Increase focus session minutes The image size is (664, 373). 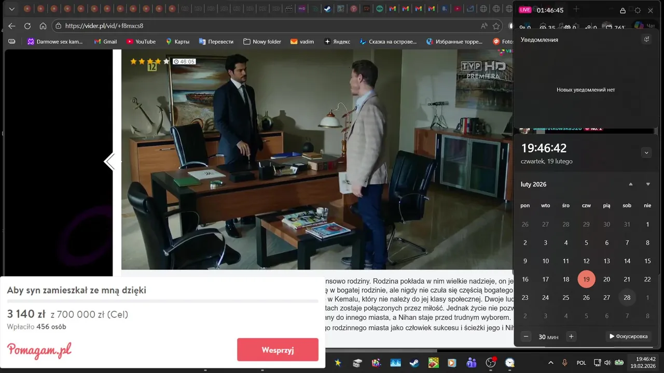pos(571,337)
